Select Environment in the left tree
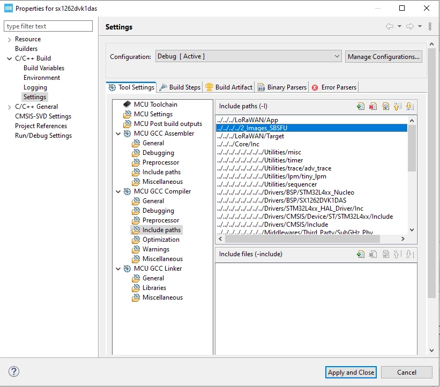The image size is (440, 387). point(41,78)
